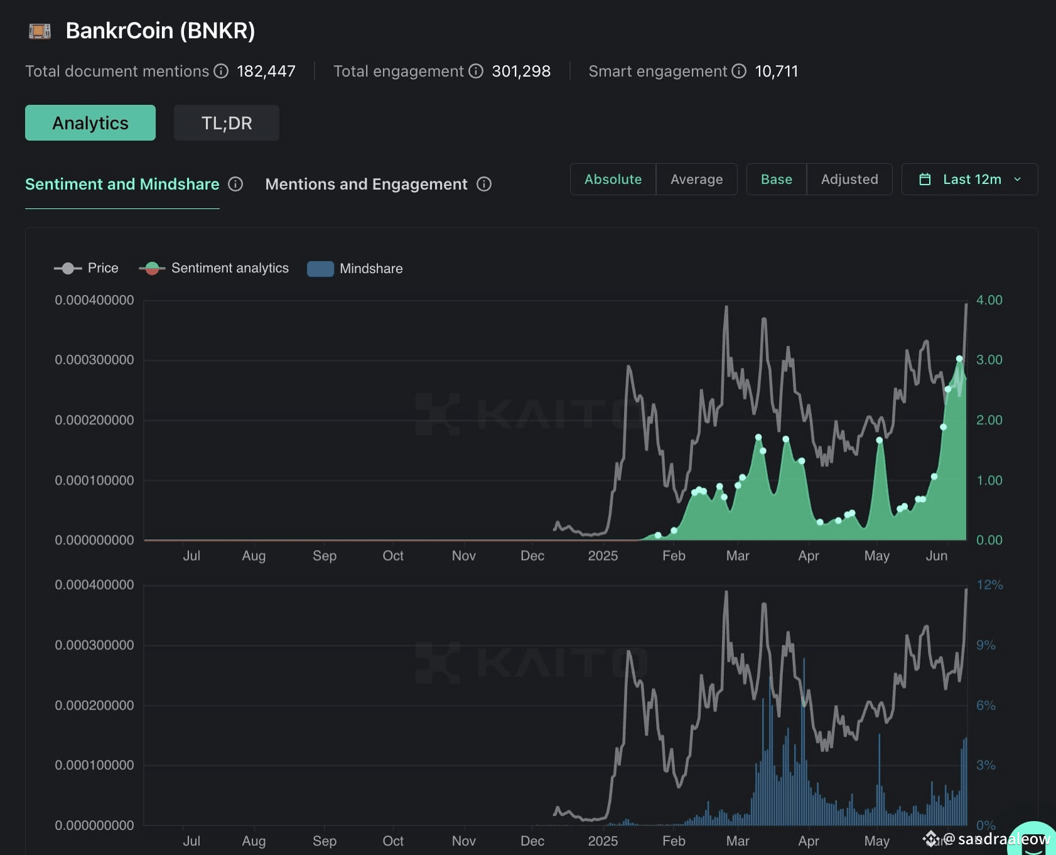This screenshot has height=855, width=1056.
Task: Click the Jun label on the sentiment chart axis
Action: point(937,556)
